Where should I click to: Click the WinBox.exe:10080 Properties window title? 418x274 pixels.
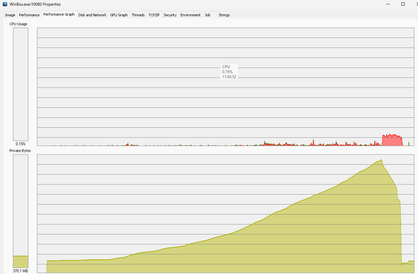pyautogui.click(x=35, y=4)
